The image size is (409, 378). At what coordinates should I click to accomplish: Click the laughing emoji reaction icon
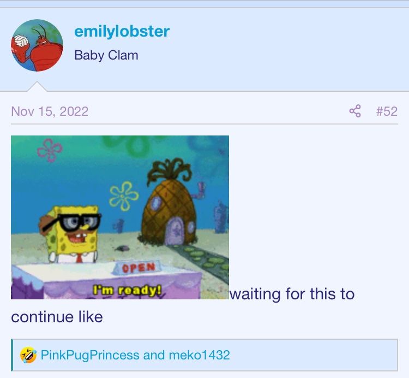click(28, 355)
